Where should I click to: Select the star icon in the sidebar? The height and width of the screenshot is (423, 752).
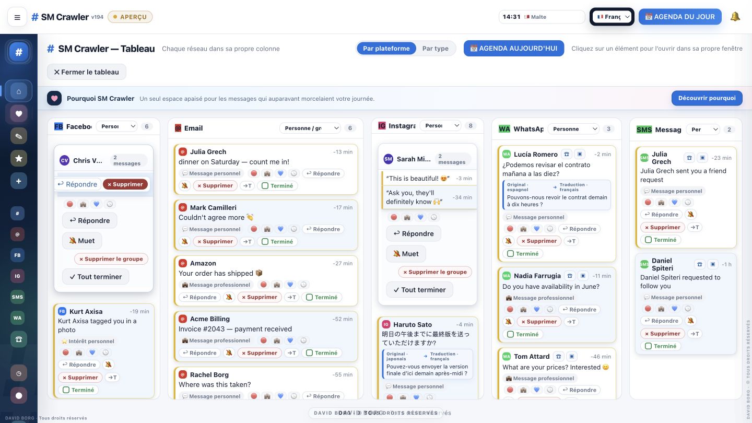[x=19, y=158]
